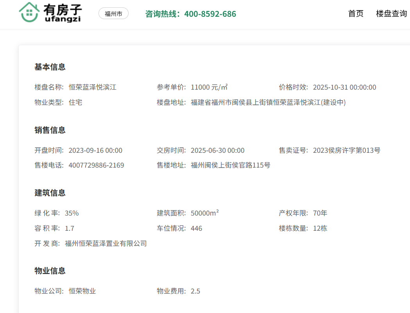The height and width of the screenshot is (313, 410).
Task: Click the permit number 2023侯房许字第013号
Action: point(346,150)
